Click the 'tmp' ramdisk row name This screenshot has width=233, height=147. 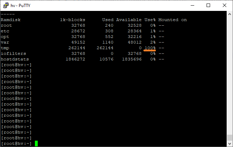[5, 48]
